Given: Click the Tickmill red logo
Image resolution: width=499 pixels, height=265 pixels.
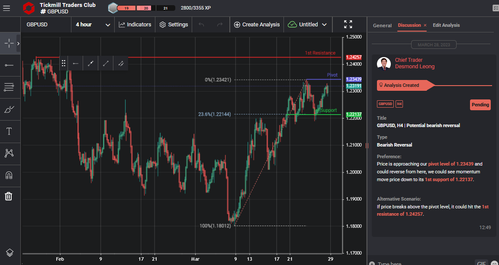Looking at the screenshot, I should coord(29,8).
